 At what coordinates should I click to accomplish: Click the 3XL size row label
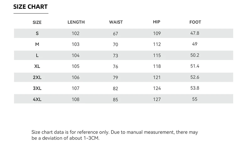(37, 88)
